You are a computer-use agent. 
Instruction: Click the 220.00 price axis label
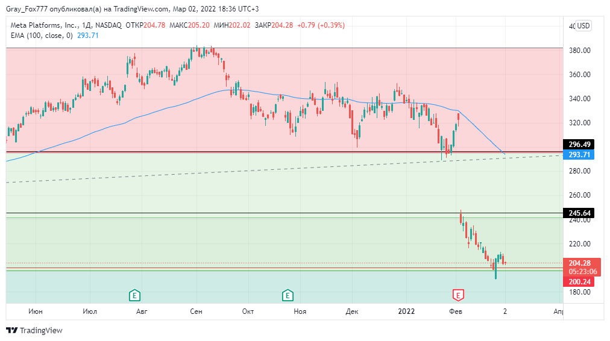(580, 244)
